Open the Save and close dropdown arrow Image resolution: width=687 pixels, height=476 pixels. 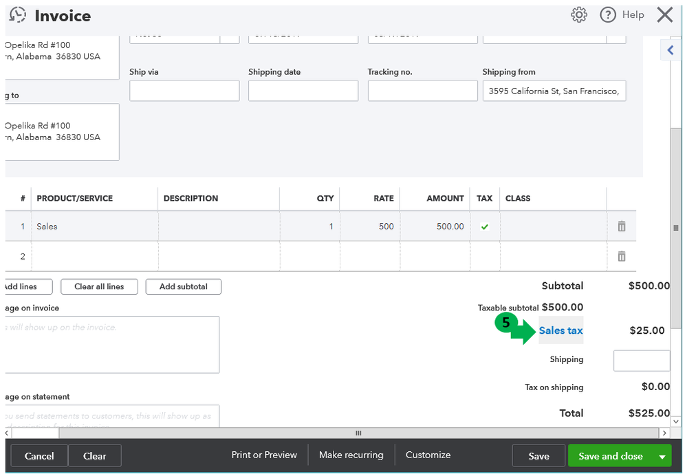point(662,456)
